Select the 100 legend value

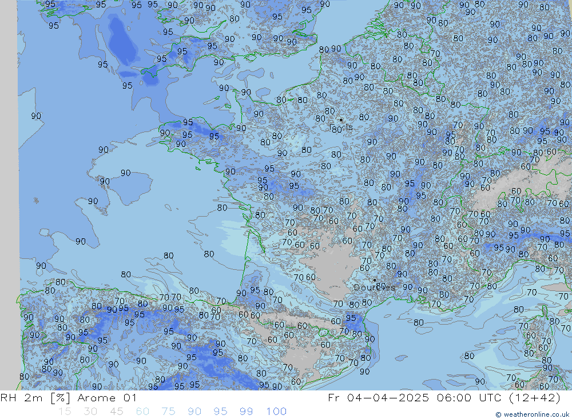[x=276, y=412]
